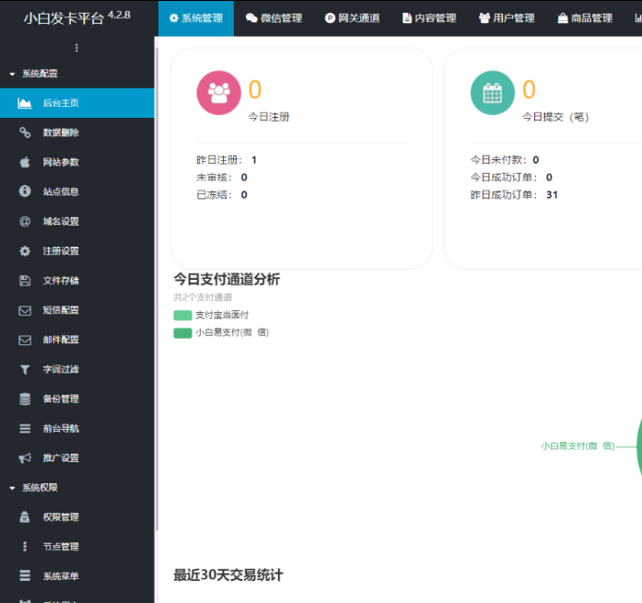Click the teal calendar circle icon

pos(493,92)
